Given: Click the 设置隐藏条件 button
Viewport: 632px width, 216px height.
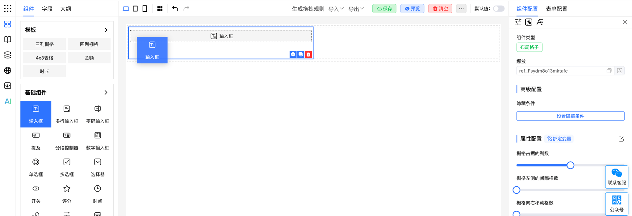Looking at the screenshot, I should [x=570, y=116].
